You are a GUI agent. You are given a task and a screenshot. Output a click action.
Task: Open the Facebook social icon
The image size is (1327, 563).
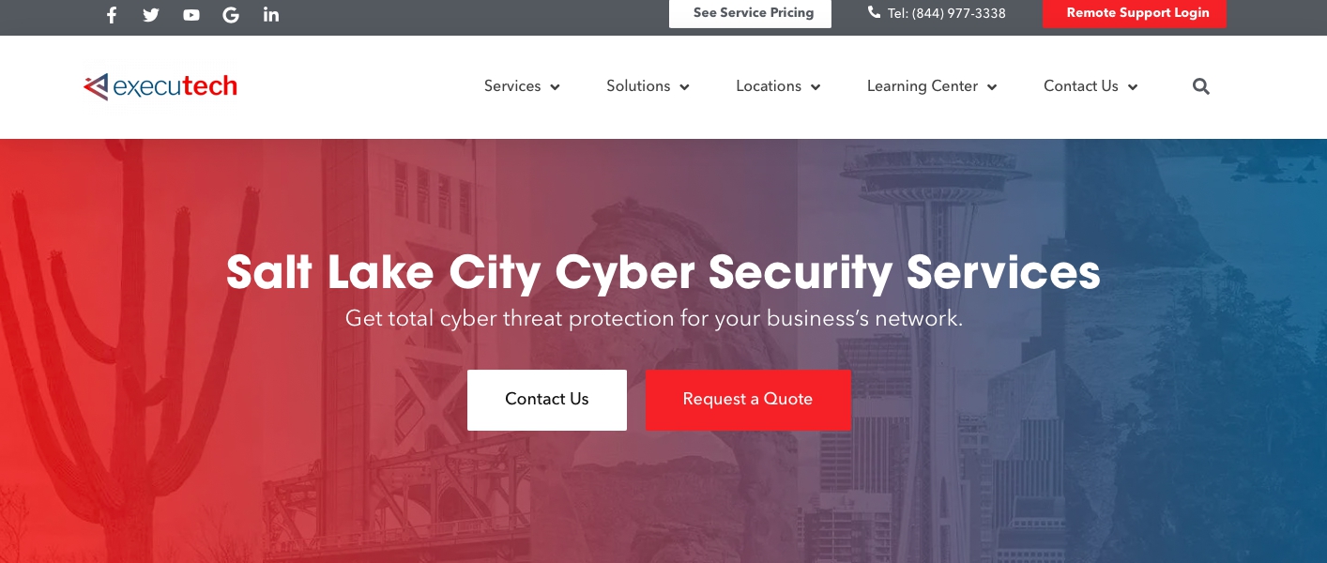(x=112, y=15)
